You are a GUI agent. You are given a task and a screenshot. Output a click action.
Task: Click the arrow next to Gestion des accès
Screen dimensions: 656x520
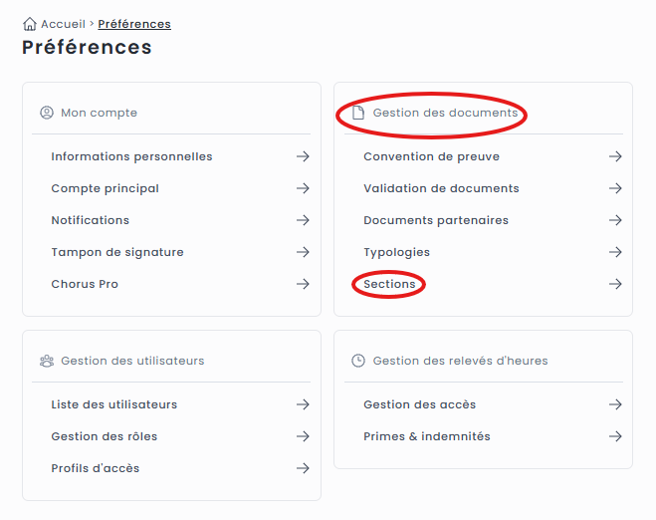point(615,404)
